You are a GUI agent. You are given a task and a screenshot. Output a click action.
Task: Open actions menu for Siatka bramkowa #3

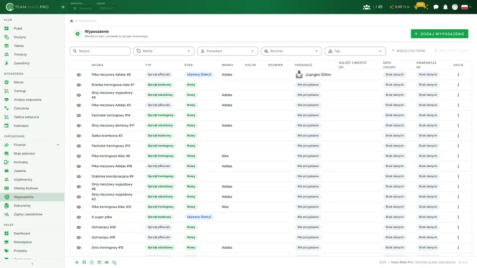pyautogui.click(x=458, y=136)
